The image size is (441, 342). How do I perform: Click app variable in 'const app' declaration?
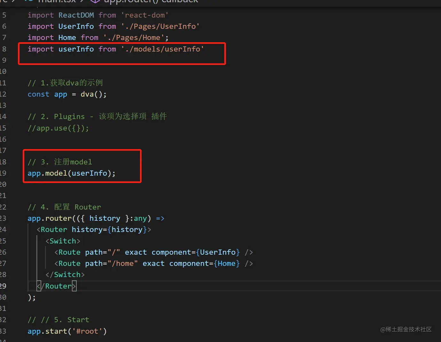pos(61,94)
